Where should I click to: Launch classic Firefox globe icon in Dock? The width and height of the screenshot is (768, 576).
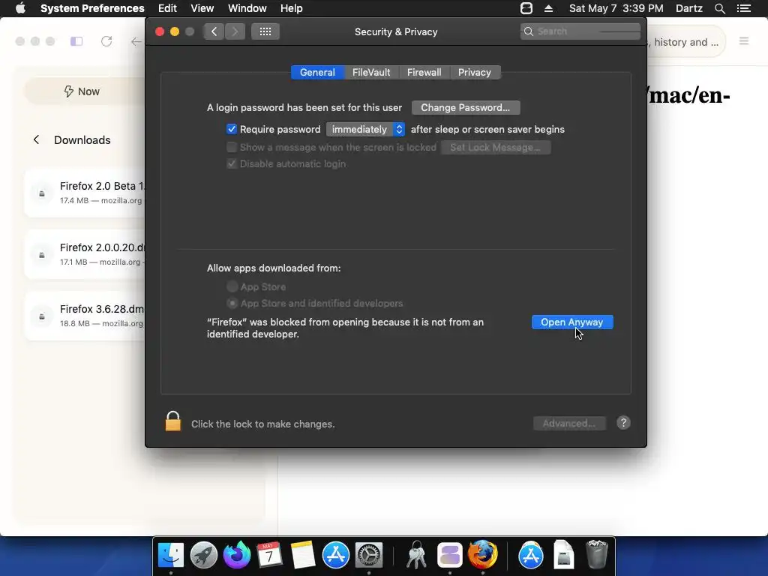482,555
